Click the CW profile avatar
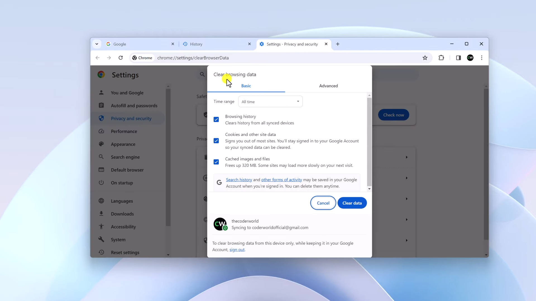The width and height of the screenshot is (536, 301). (x=470, y=58)
